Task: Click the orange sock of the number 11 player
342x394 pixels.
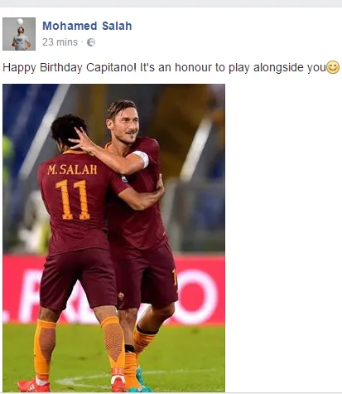Action: pyautogui.click(x=113, y=344)
